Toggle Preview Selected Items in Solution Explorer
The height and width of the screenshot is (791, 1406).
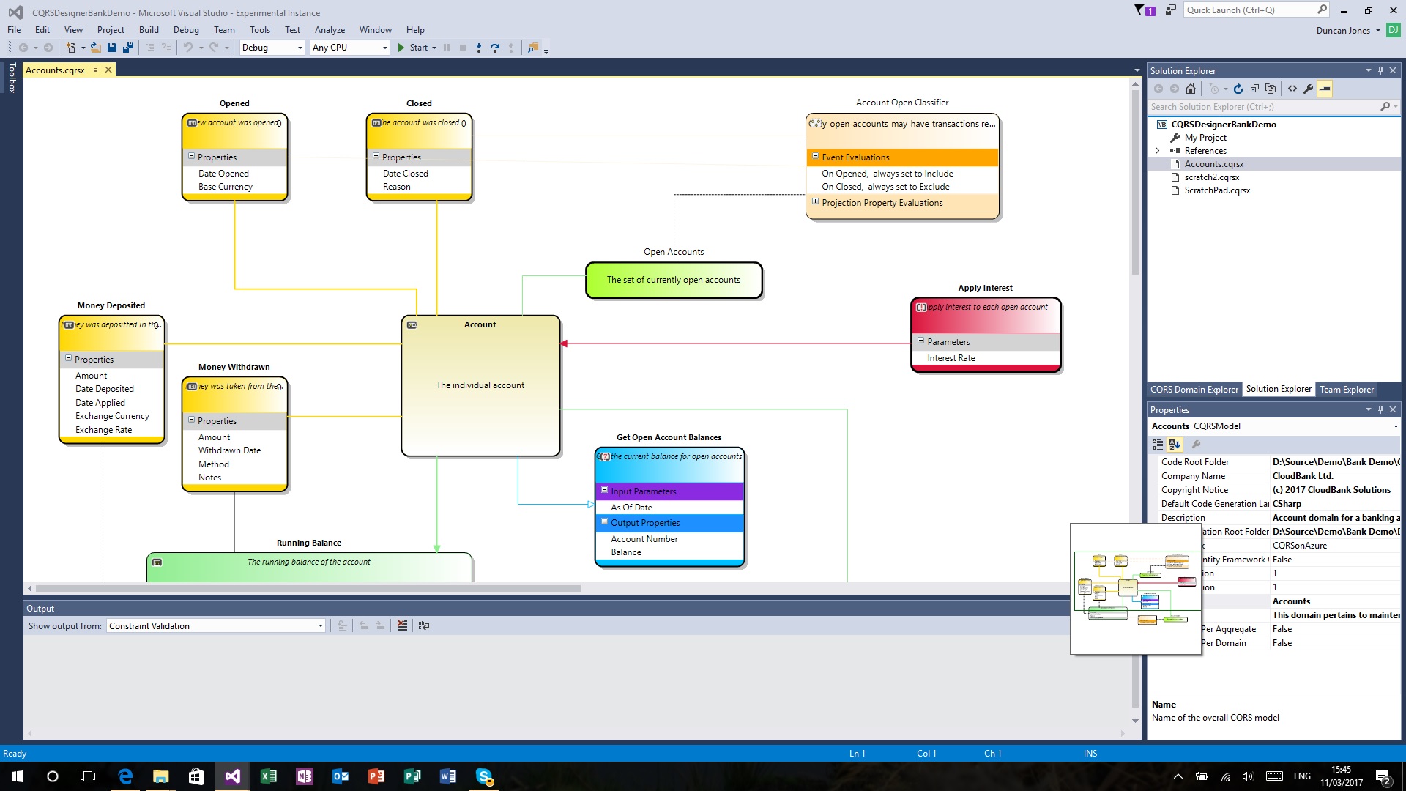[x=1325, y=89]
